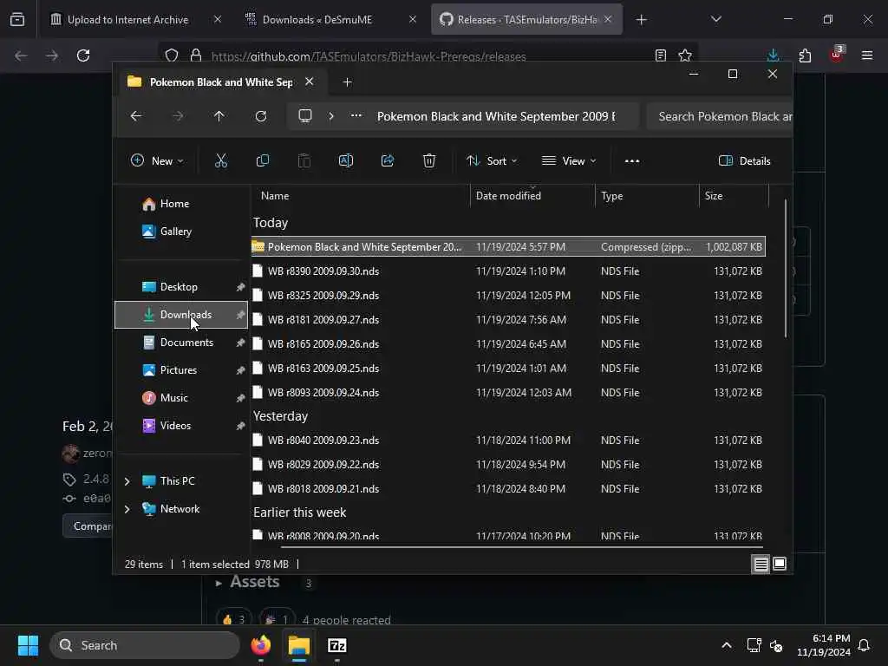Open Videos quick access folder
Viewport: 888px width, 666px height.
(x=175, y=426)
